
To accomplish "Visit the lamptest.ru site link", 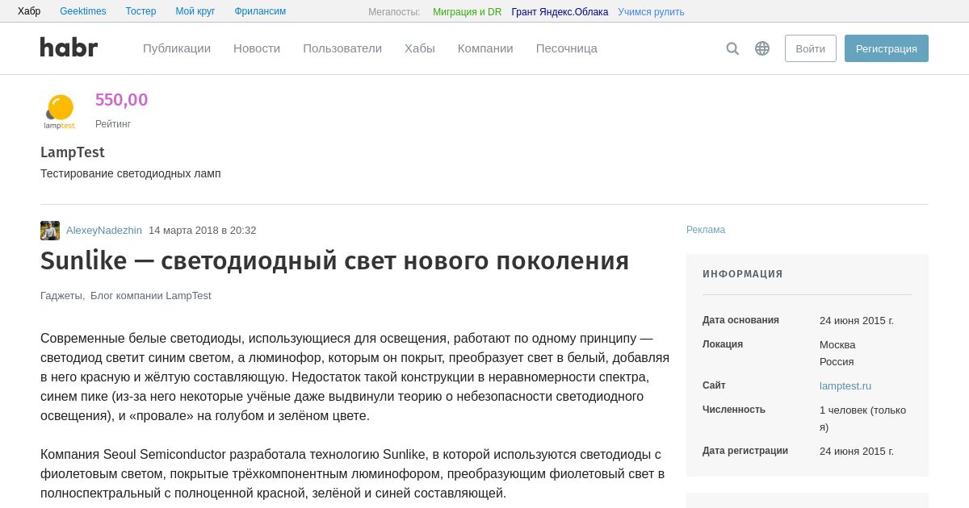I will (x=845, y=386).
